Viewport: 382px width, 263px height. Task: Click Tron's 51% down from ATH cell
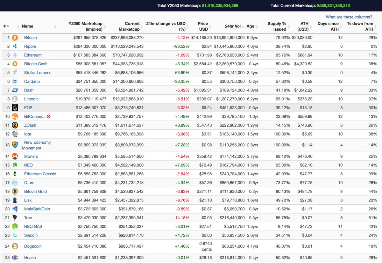coord(373,218)
